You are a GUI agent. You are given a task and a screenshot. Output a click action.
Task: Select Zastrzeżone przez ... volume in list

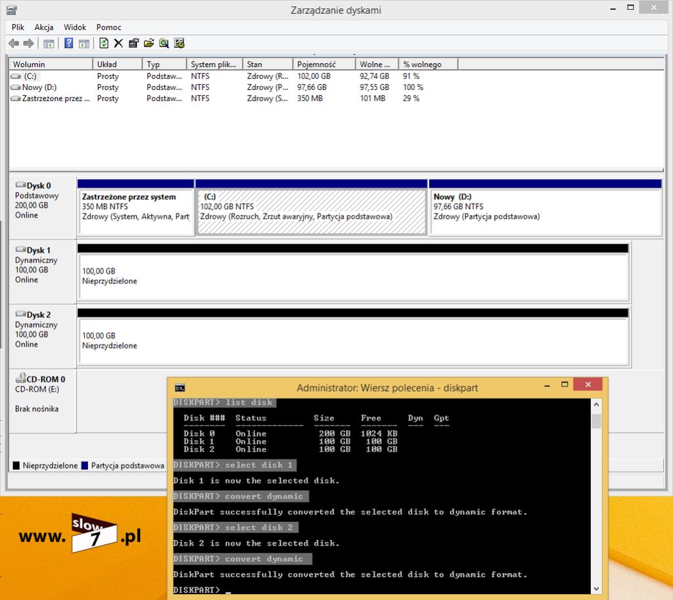point(56,99)
